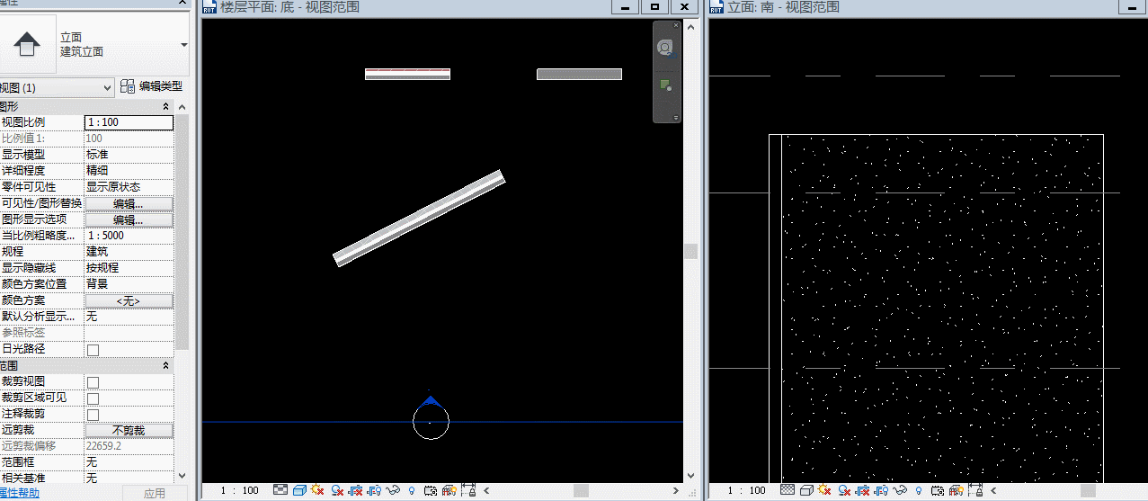This screenshot has width=1148, height=501.
Task: Click south elevation horizontal scrollbar thumb
Action: click(x=1088, y=490)
